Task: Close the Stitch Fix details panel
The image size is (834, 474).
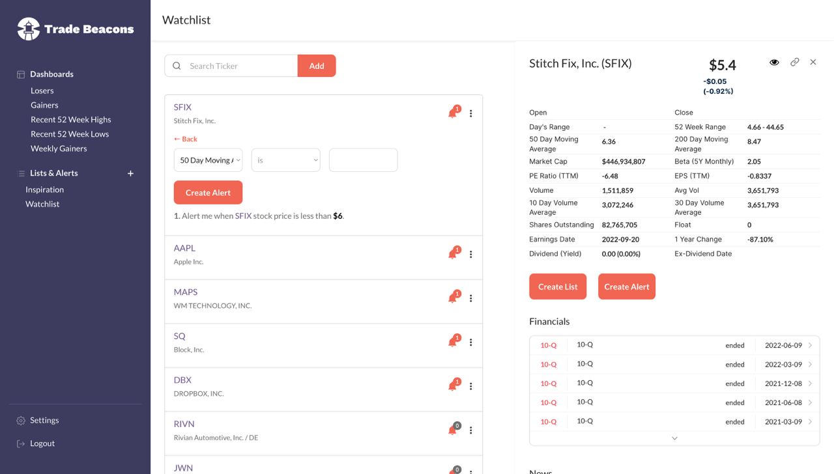Action: click(x=813, y=63)
